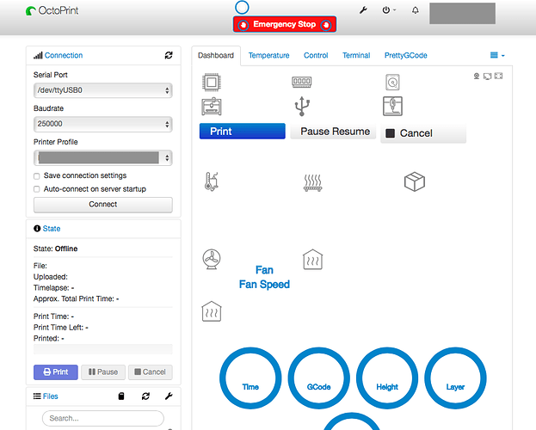The width and height of the screenshot is (536, 430).
Task: Click the Pause Resume button
Action: tap(333, 132)
